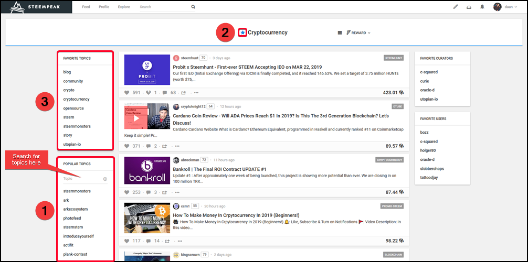Click the BLOCKCHAIN tag badge

(x=393, y=254)
